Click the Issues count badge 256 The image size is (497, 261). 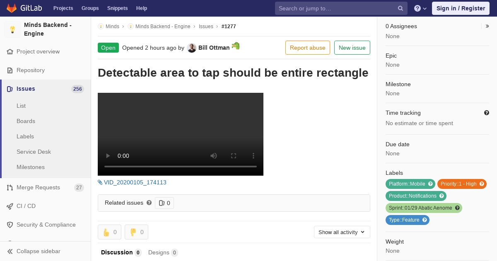77,89
